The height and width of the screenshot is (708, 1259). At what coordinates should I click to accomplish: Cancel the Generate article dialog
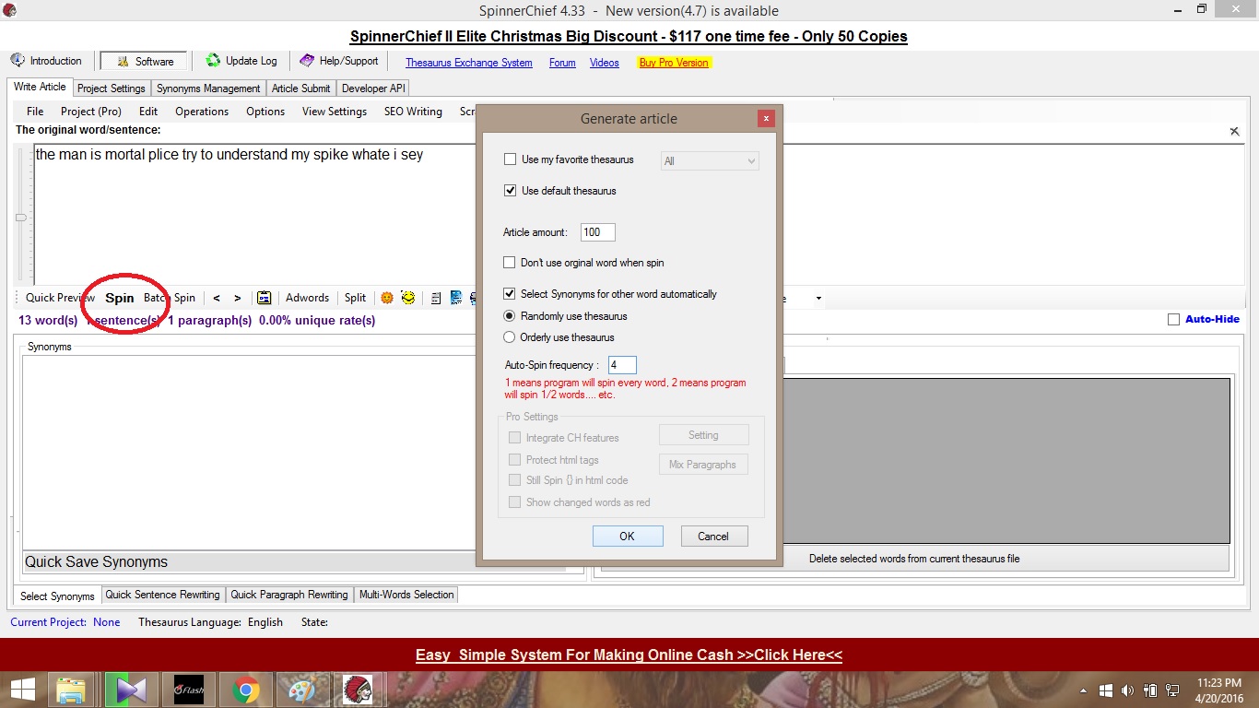tap(713, 537)
